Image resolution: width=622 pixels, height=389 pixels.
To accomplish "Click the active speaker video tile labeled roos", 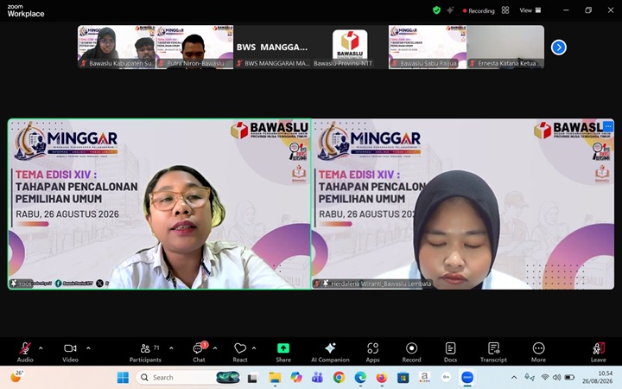I will (x=160, y=204).
